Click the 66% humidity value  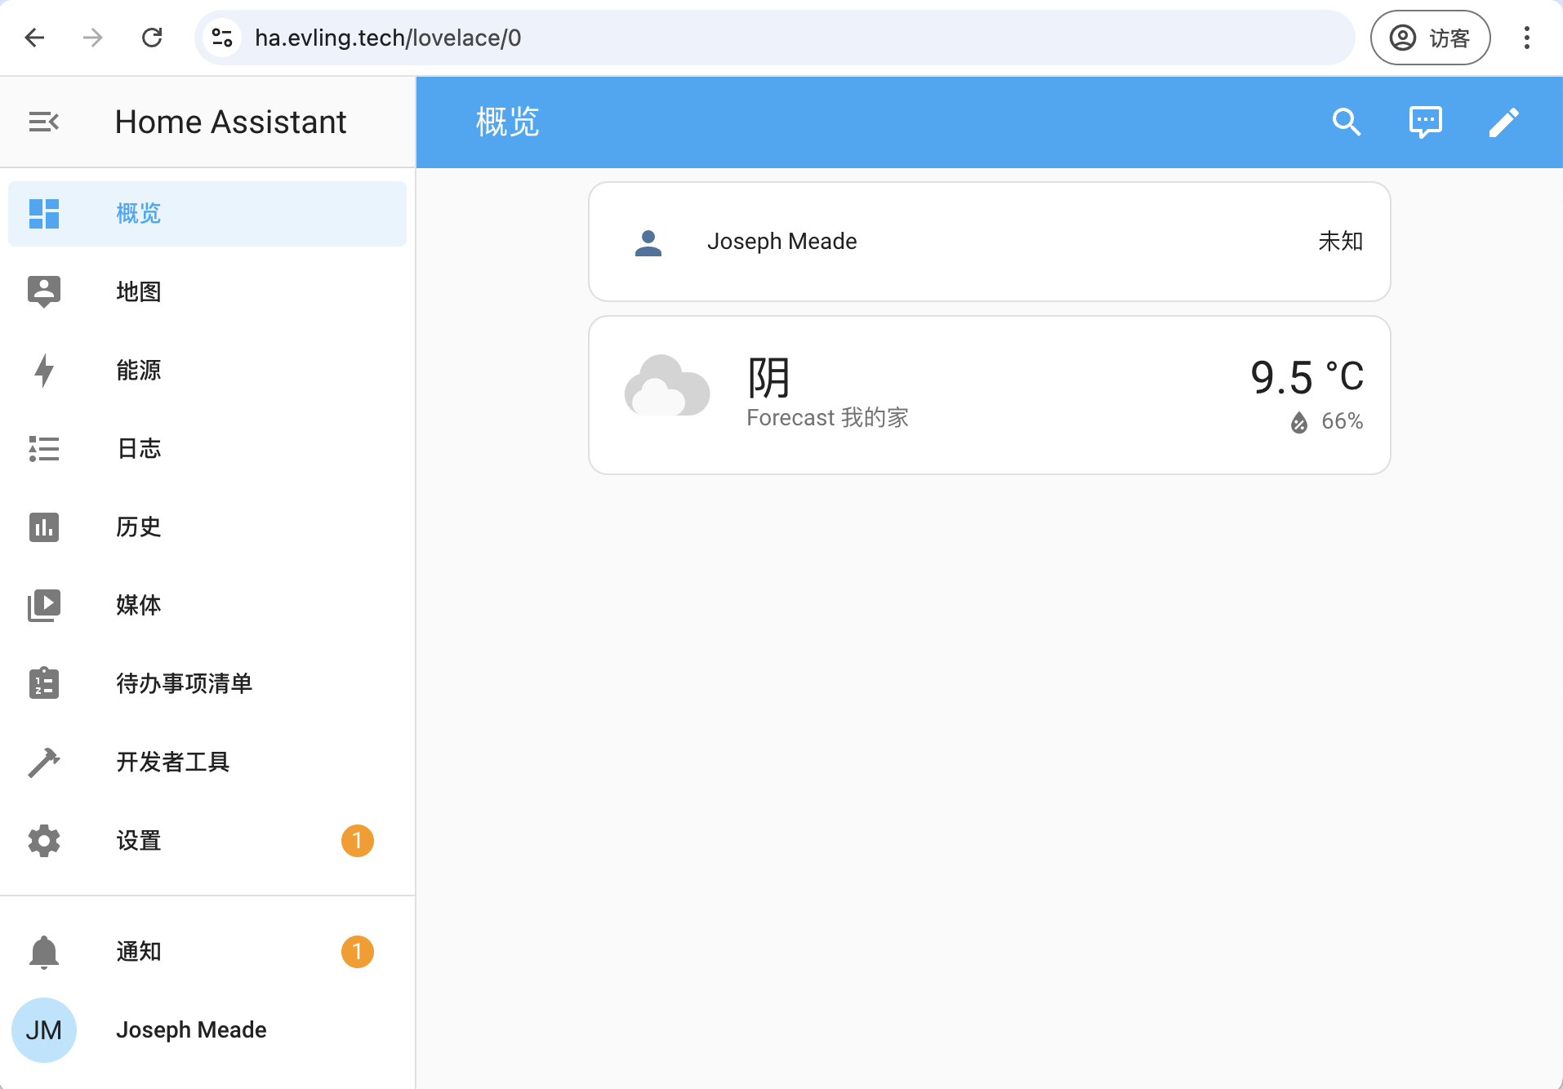click(1343, 421)
